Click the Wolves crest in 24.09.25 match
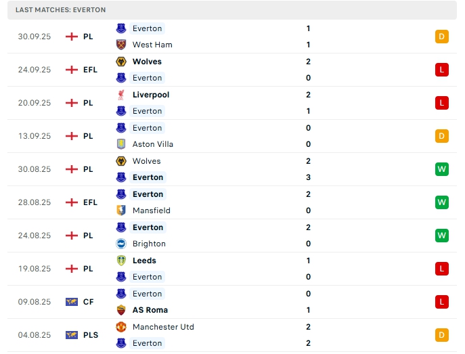 (121, 62)
